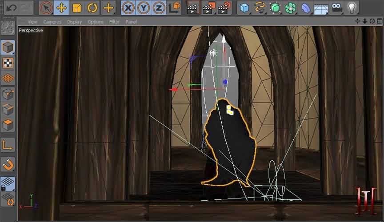Click the Make Editable button
The image size is (384, 222).
tap(8, 28)
